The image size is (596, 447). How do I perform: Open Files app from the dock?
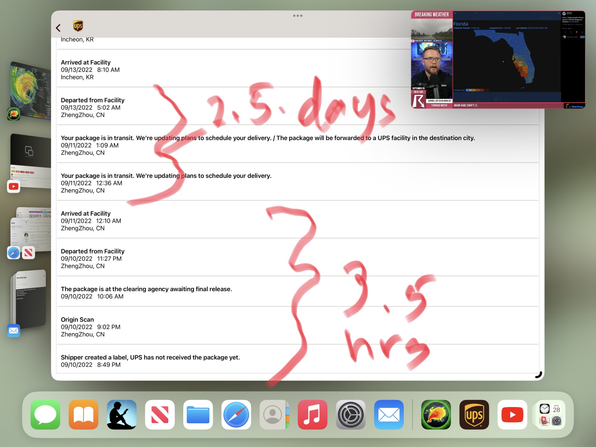pyautogui.click(x=198, y=415)
